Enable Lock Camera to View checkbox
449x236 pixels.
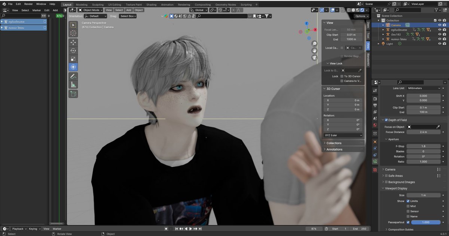(342, 81)
